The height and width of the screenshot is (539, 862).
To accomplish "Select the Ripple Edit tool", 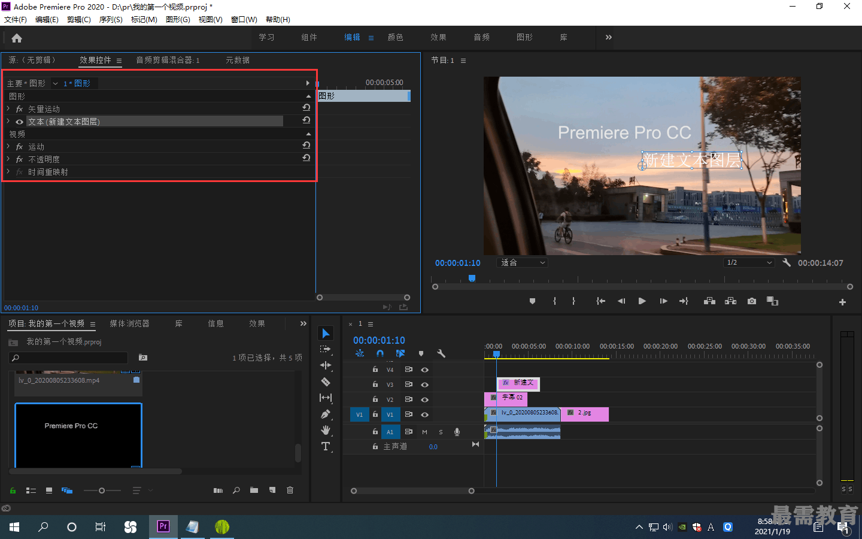I will [326, 365].
